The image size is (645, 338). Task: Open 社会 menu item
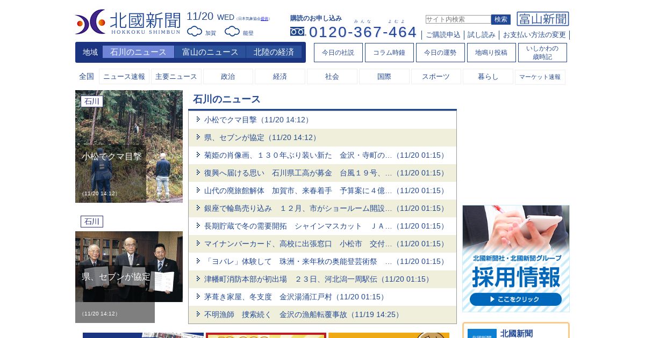pyautogui.click(x=332, y=77)
